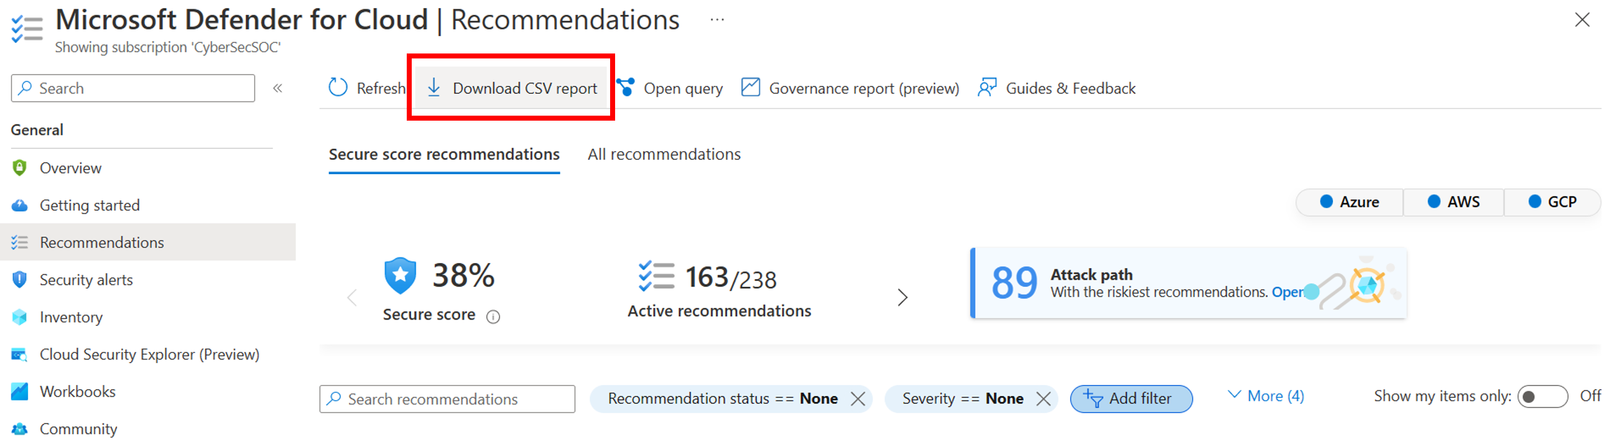Screen dimensions: 1604x444
Task: Click the page header checklist icon
Action: (27, 29)
